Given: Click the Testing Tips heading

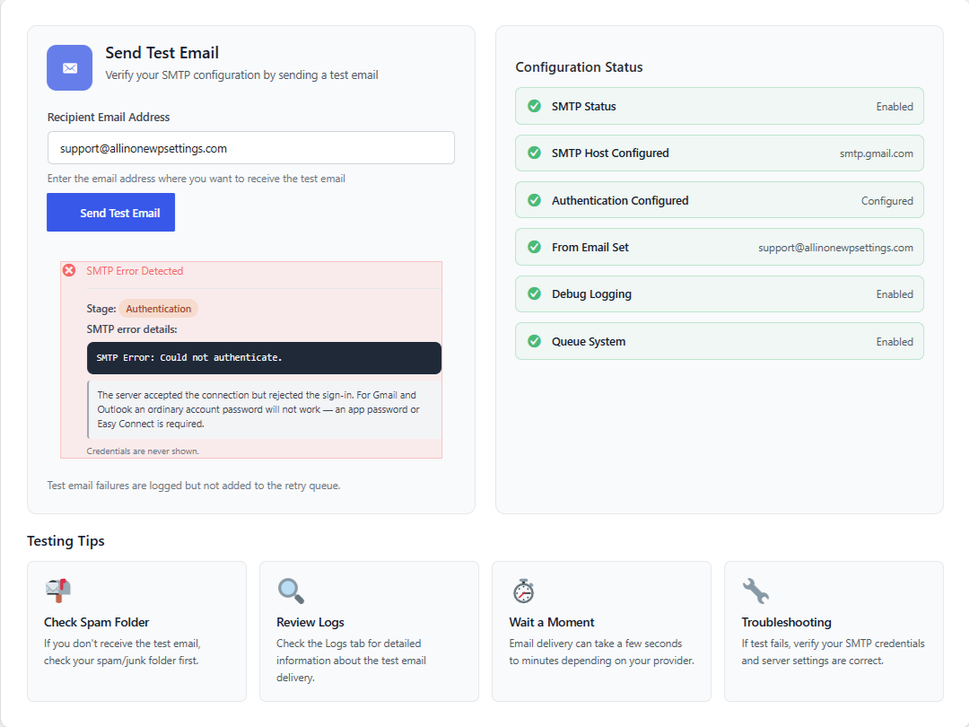Looking at the screenshot, I should coord(65,541).
